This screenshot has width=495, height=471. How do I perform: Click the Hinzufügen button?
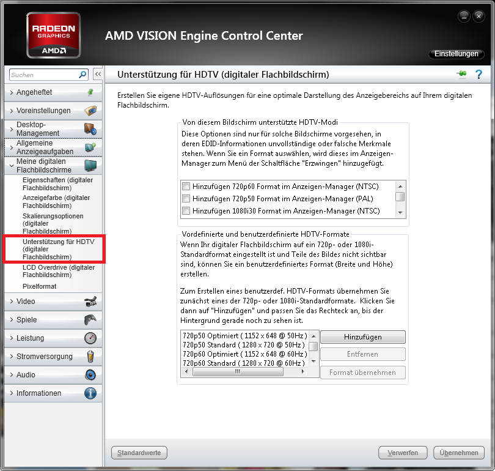pos(363,337)
